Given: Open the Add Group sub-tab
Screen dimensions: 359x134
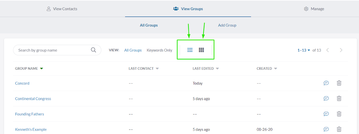Looking at the screenshot, I should 227,25.
